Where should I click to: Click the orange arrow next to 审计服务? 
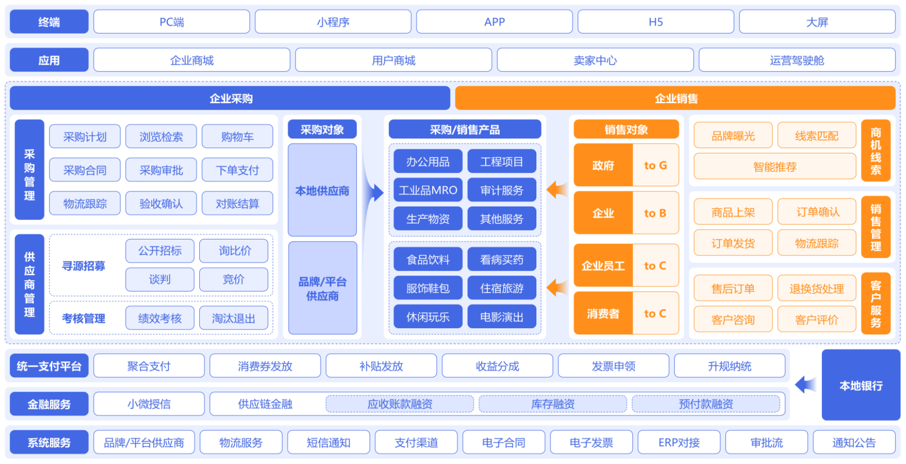pyautogui.click(x=556, y=190)
